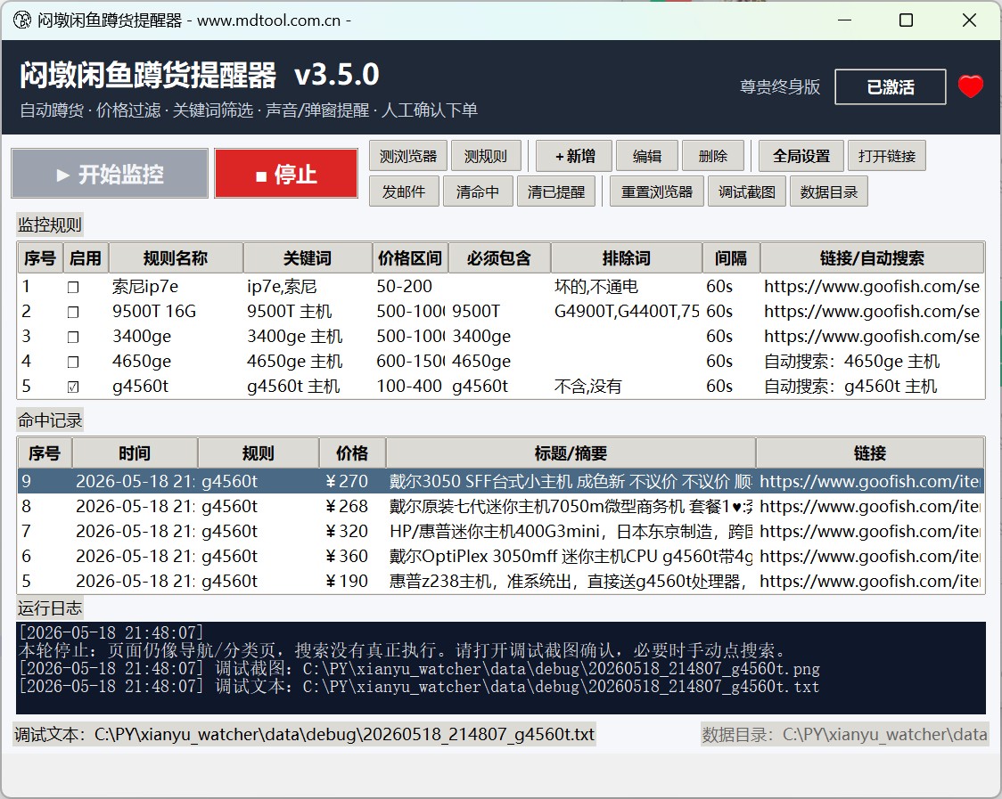Screen dimensions: 1002x799
Task: Click 清命中 button
Action: point(478,192)
